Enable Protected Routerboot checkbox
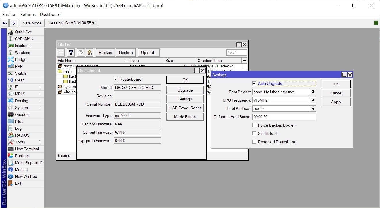 click(254, 142)
